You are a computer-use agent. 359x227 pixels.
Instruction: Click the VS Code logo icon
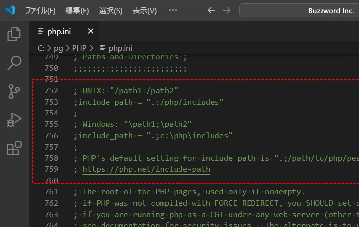click(x=10, y=10)
